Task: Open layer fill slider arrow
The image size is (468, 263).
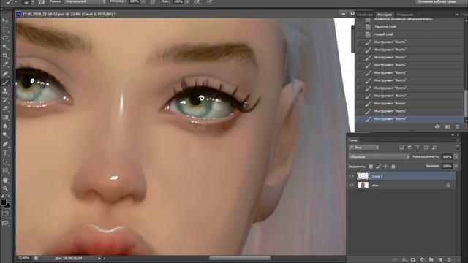Action: (456, 166)
